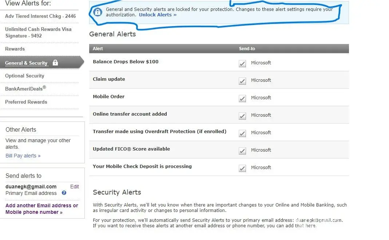The image size is (389, 240).
Task: Click the lock icon beside General & Security
Action: click(55, 63)
